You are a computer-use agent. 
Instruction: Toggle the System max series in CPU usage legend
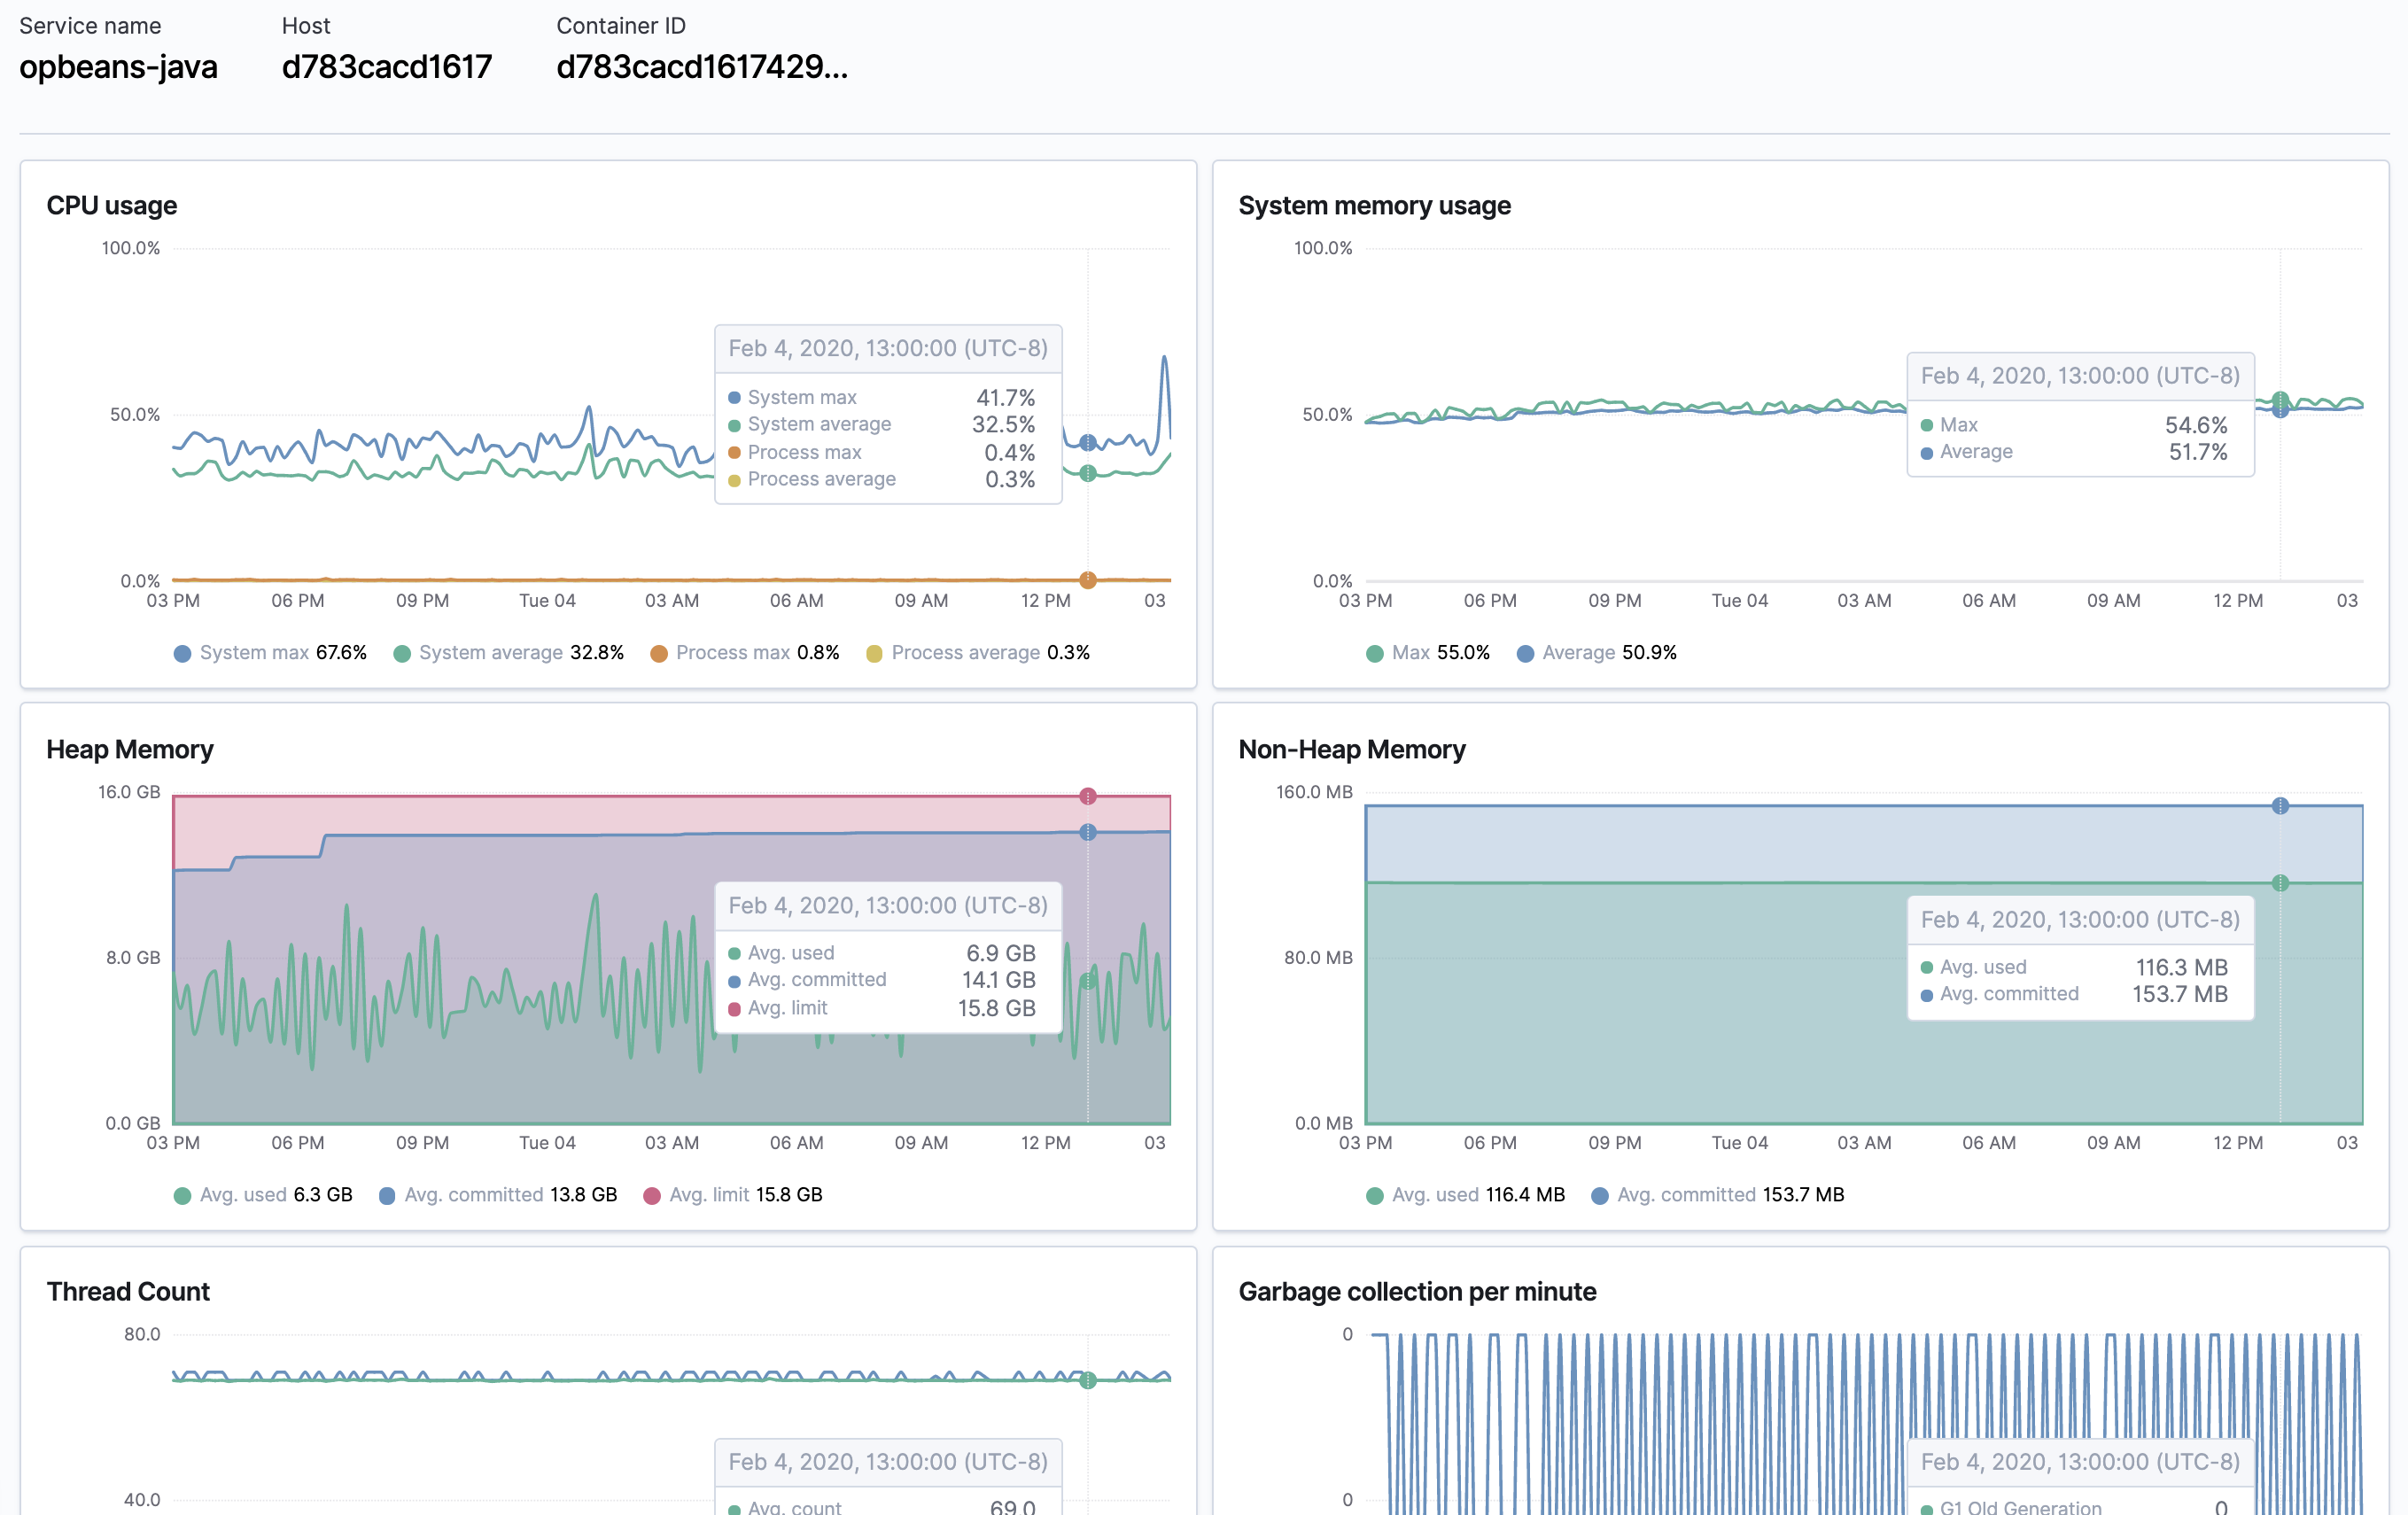(x=183, y=652)
